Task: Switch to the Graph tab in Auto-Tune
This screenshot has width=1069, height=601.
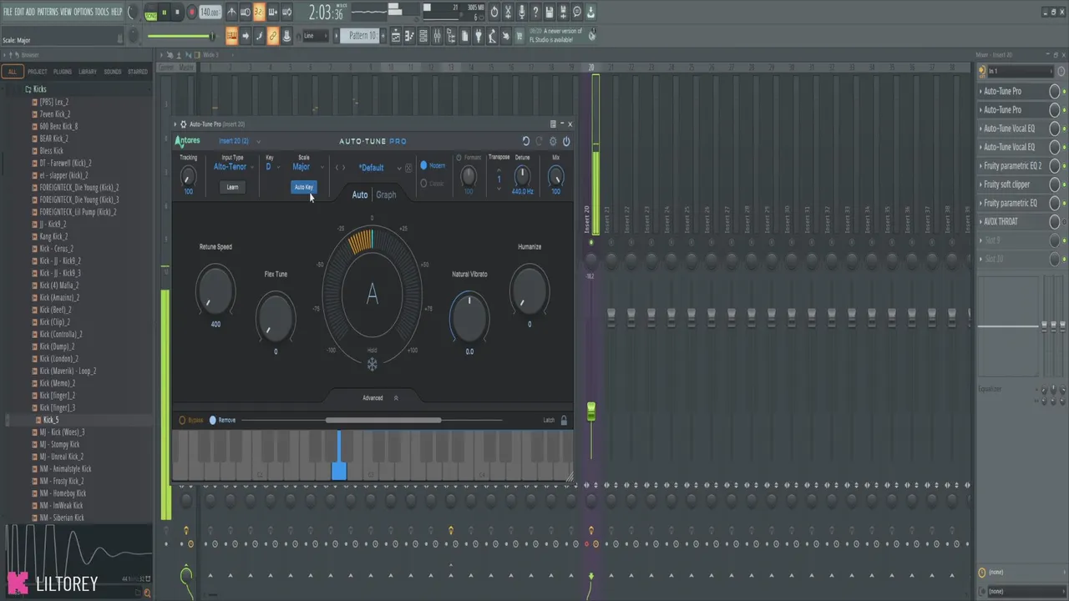Action: coord(386,194)
